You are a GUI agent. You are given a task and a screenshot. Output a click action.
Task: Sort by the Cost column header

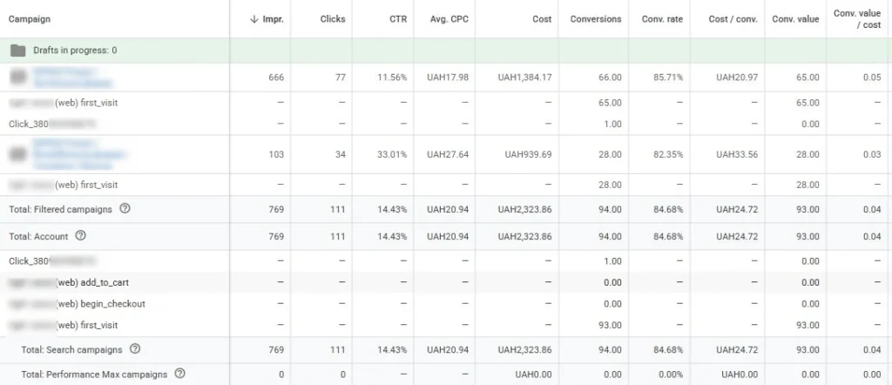(x=542, y=19)
